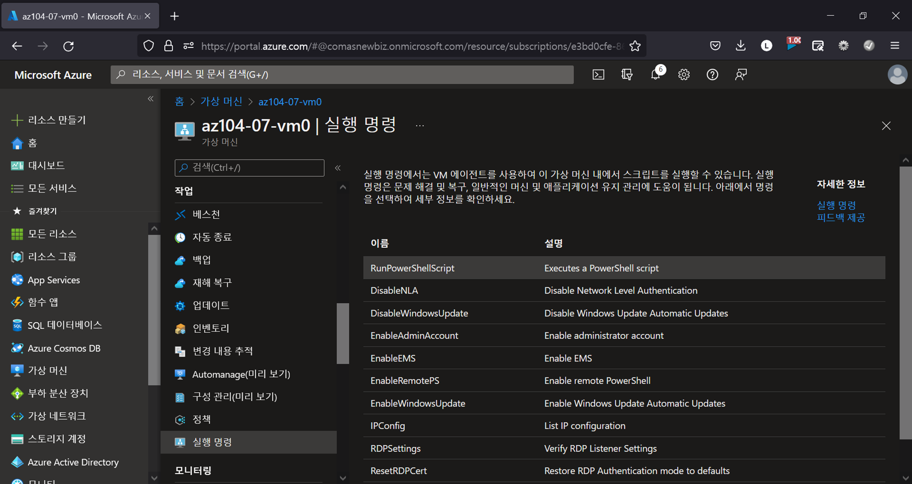Image resolution: width=912 pixels, height=484 pixels.
Task: Open the feedback person icon
Action: tap(741, 75)
